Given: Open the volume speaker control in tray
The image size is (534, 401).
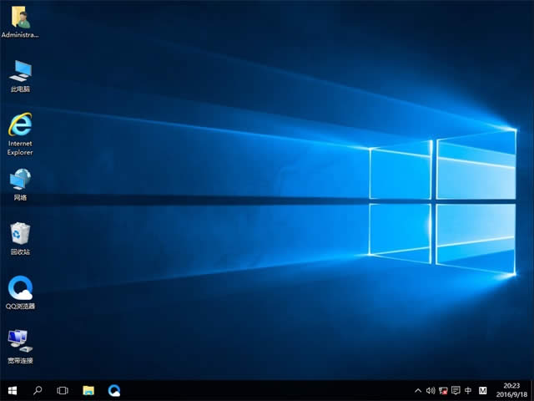Looking at the screenshot, I should pos(431,390).
